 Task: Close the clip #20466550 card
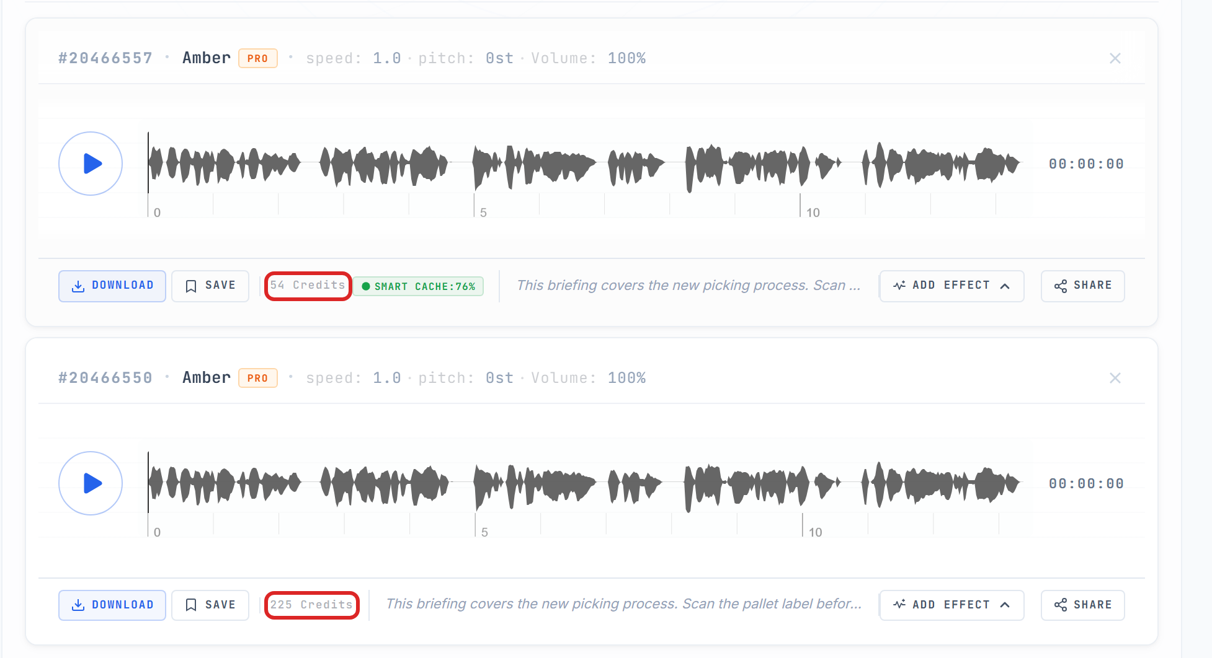click(1115, 378)
